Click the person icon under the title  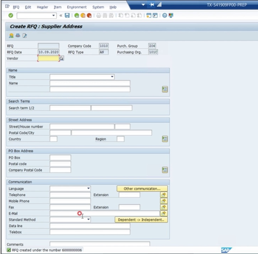tap(11, 35)
